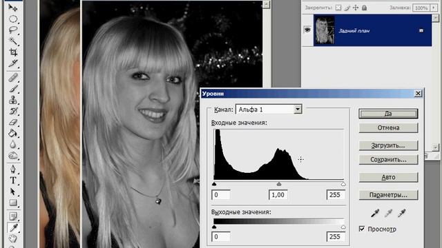
Task: Click the input white point slider
Action: point(343,184)
